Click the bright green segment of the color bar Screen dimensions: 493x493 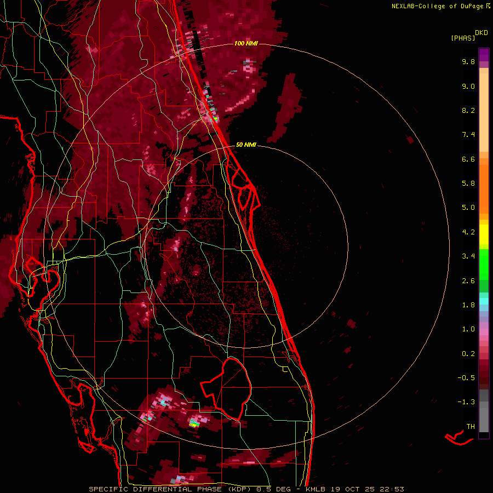pyautogui.click(x=484, y=265)
